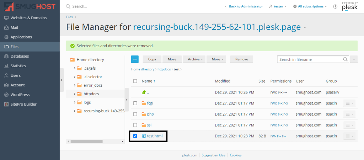364x160 pixels.
Task: Click the Remove button
Action: (x=242, y=59)
